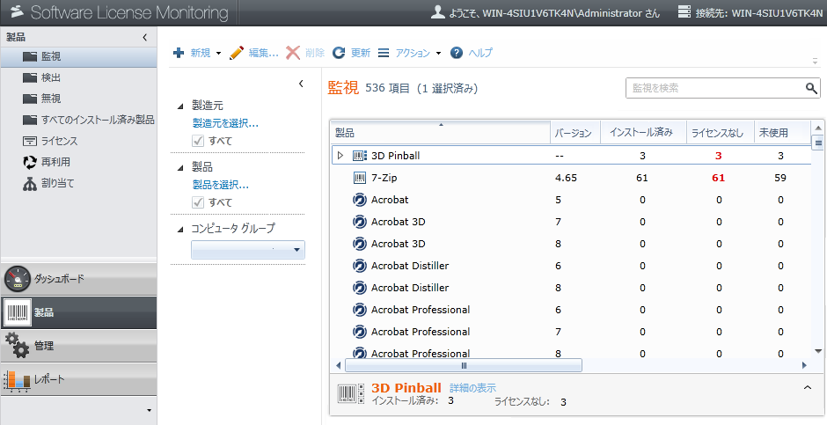This screenshot has width=827, height=425.
Task: Click the 新規 plus icon in toolbar
Action: pos(179,53)
